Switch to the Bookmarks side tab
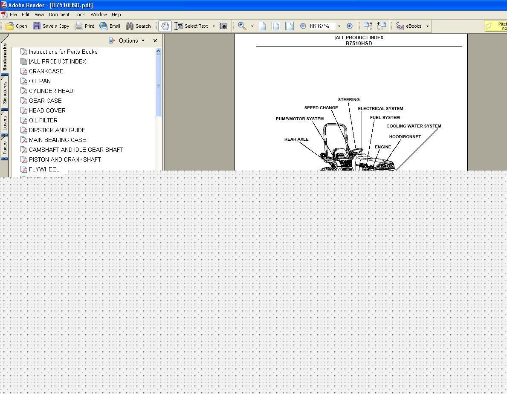The height and width of the screenshot is (394, 507). pos(5,57)
